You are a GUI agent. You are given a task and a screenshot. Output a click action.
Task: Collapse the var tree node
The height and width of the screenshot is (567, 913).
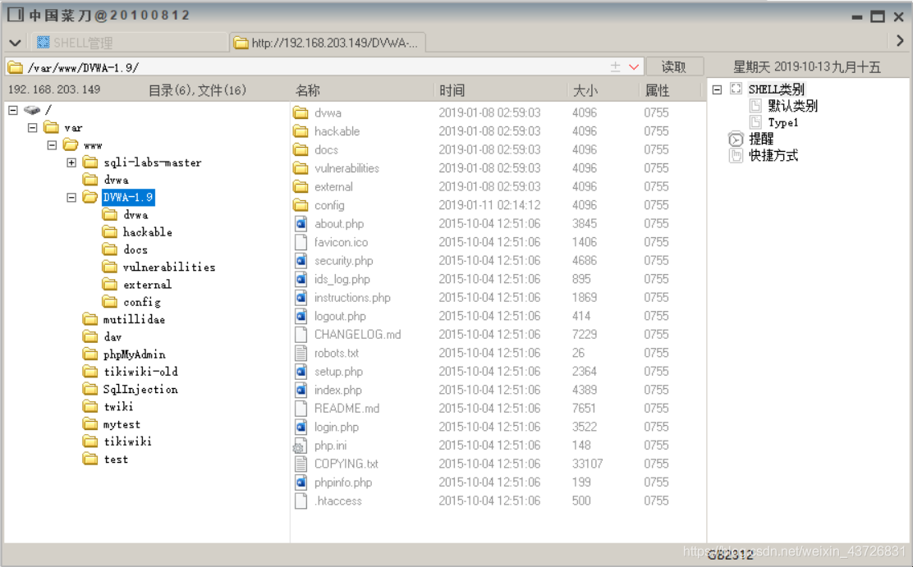(x=33, y=127)
